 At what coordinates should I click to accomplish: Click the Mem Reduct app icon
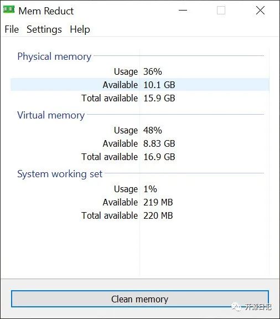(9, 9)
